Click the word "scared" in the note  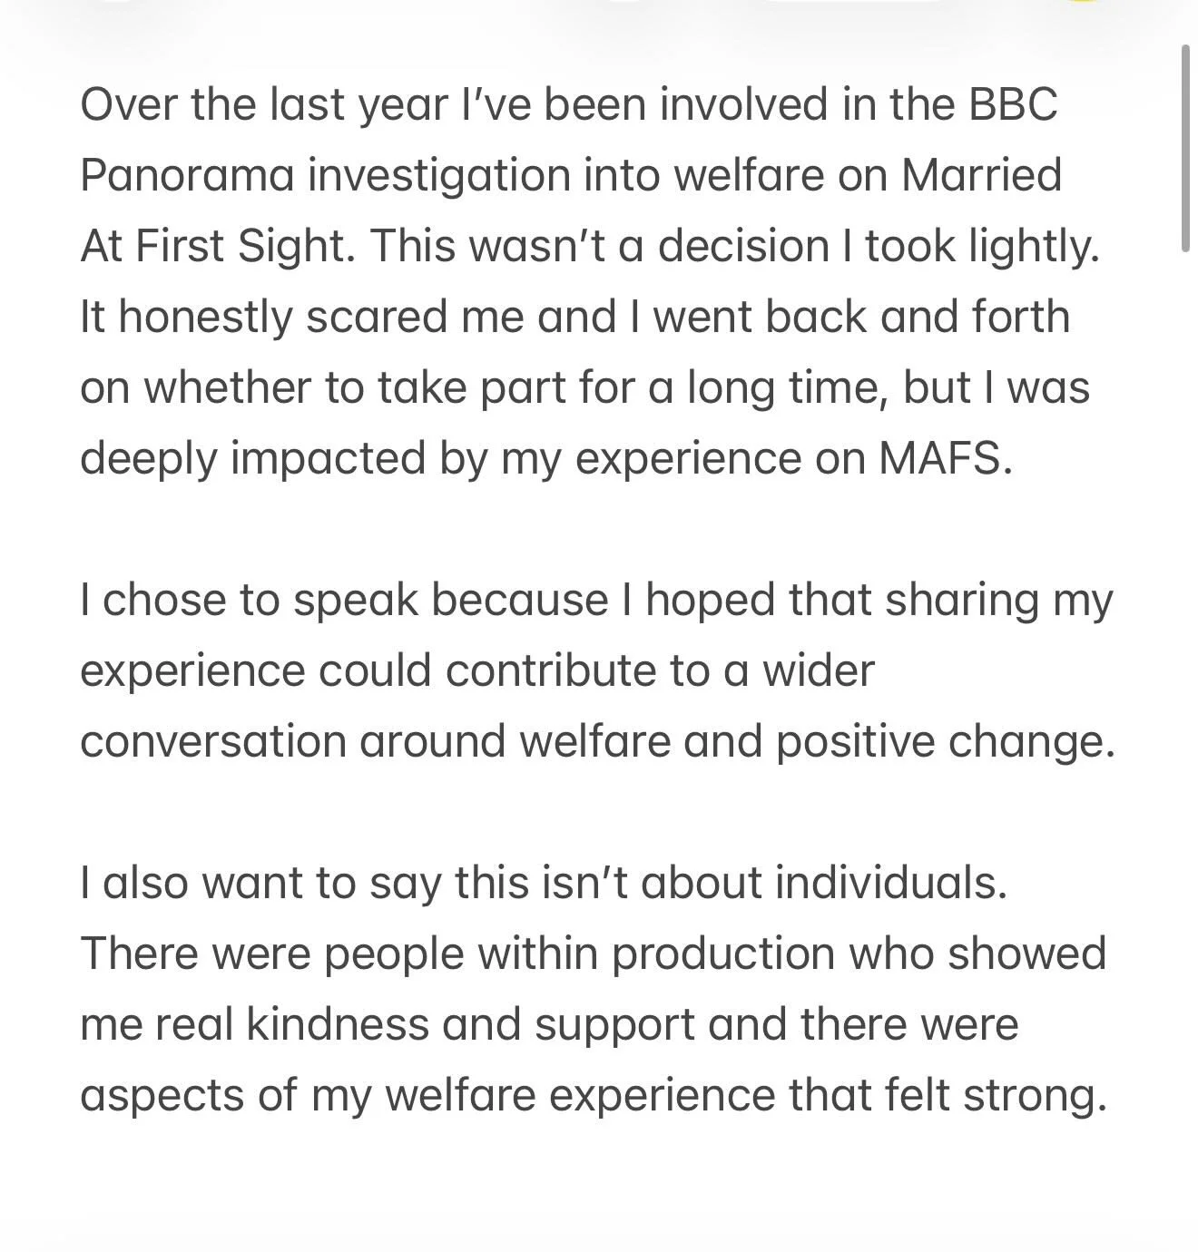click(381, 318)
